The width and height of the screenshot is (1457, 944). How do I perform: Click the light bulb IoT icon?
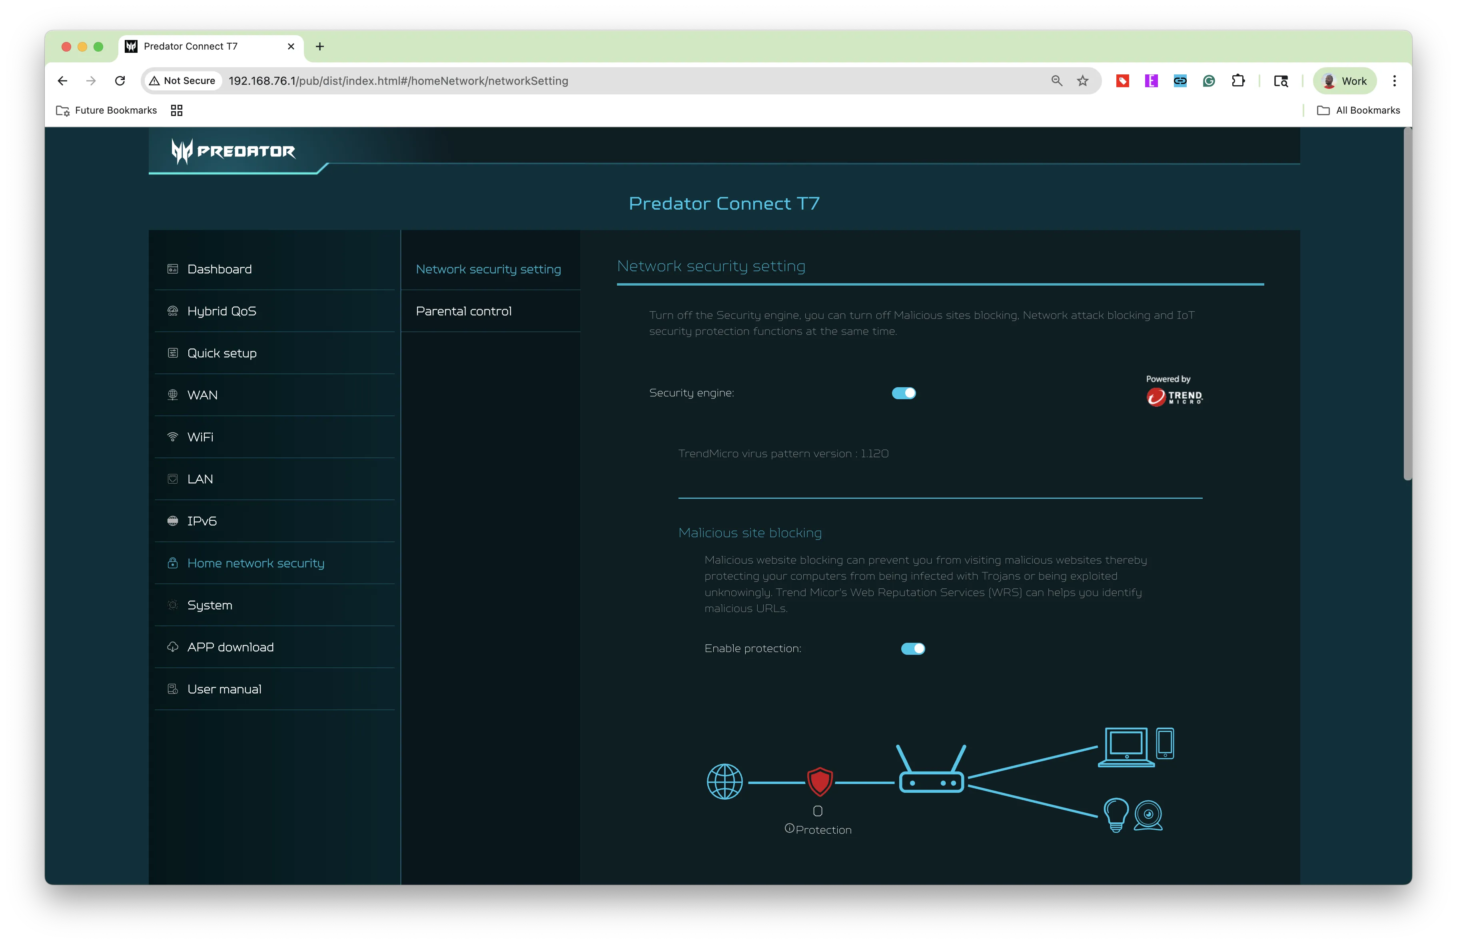[x=1116, y=815]
